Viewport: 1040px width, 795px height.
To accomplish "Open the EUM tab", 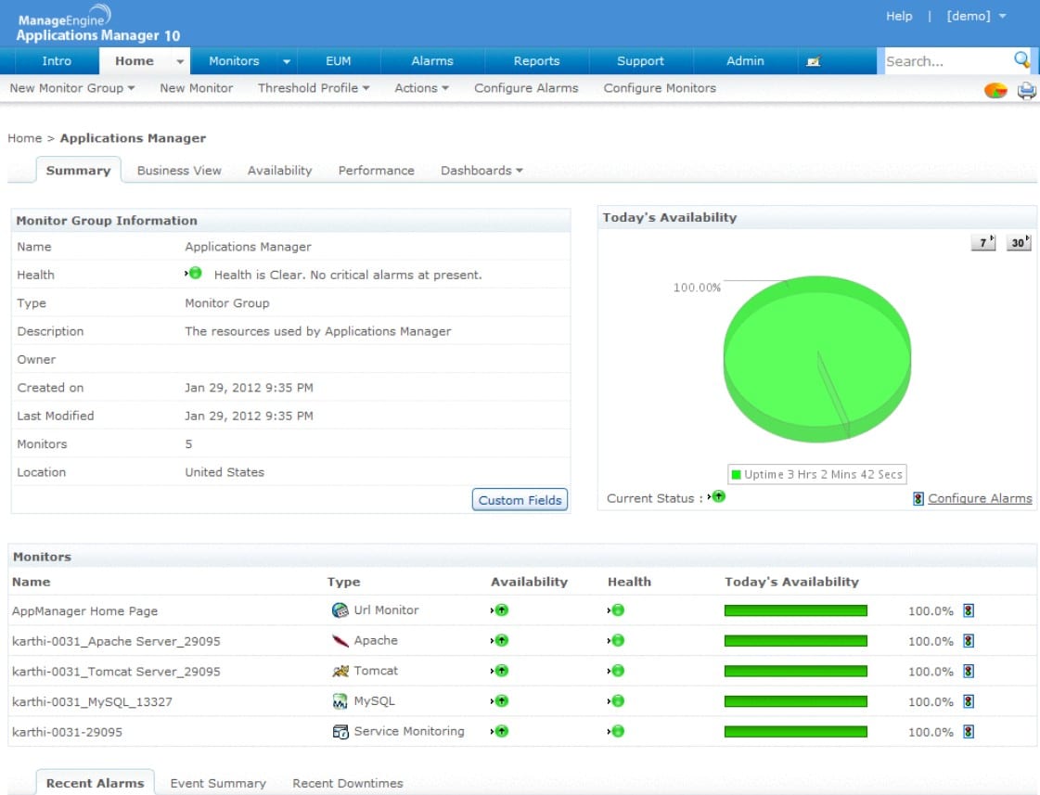I will (x=339, y=61).
